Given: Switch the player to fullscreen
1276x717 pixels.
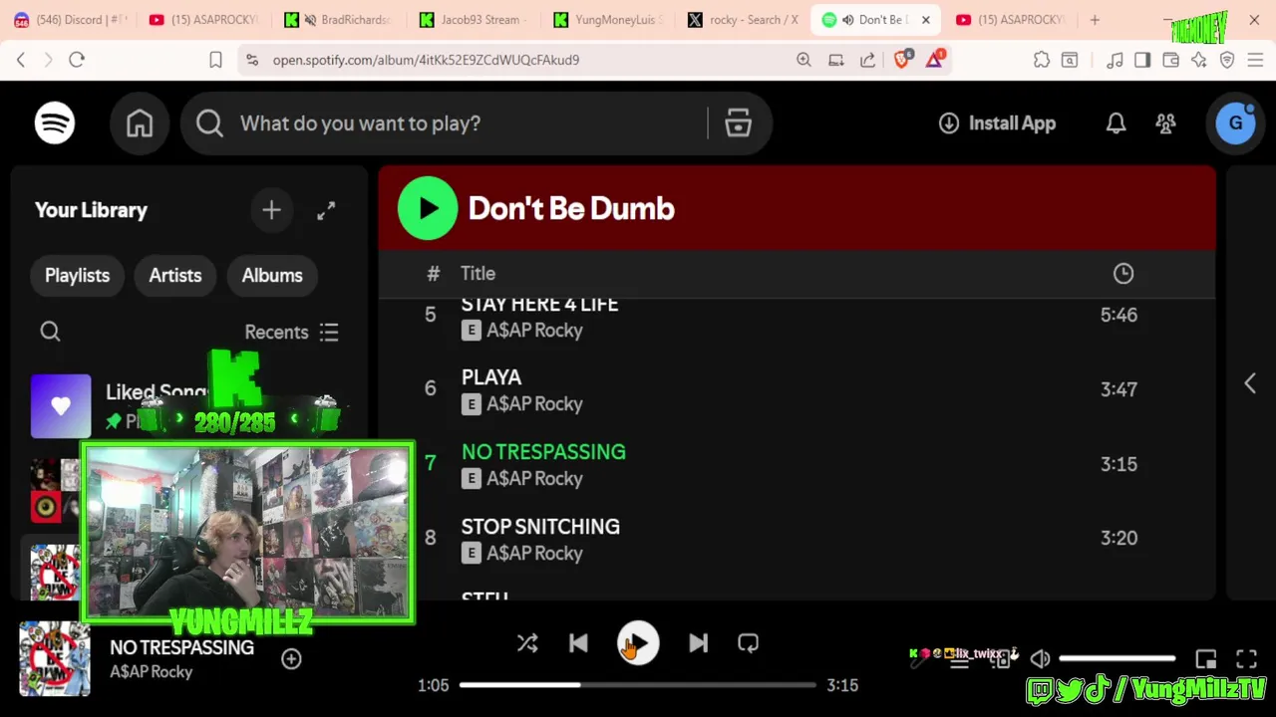Looking at the screenshot, I should [1246, 659].
